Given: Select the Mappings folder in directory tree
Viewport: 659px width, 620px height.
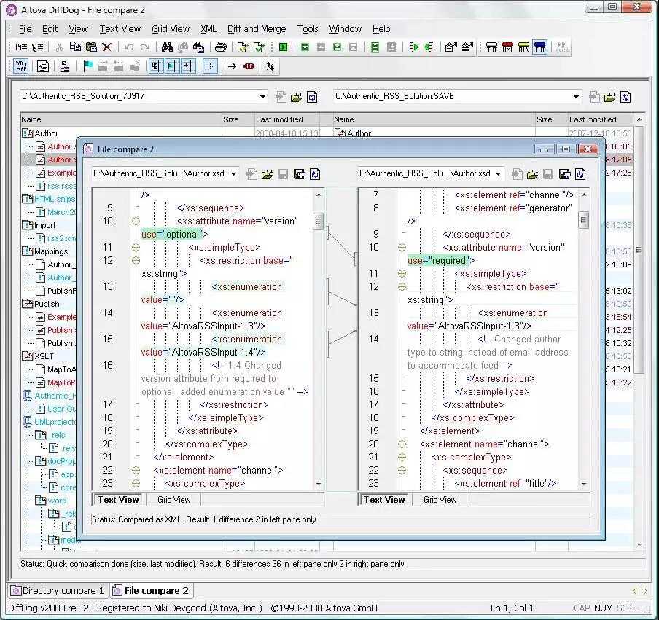Looking at the screenshot, I should (51, 251).
